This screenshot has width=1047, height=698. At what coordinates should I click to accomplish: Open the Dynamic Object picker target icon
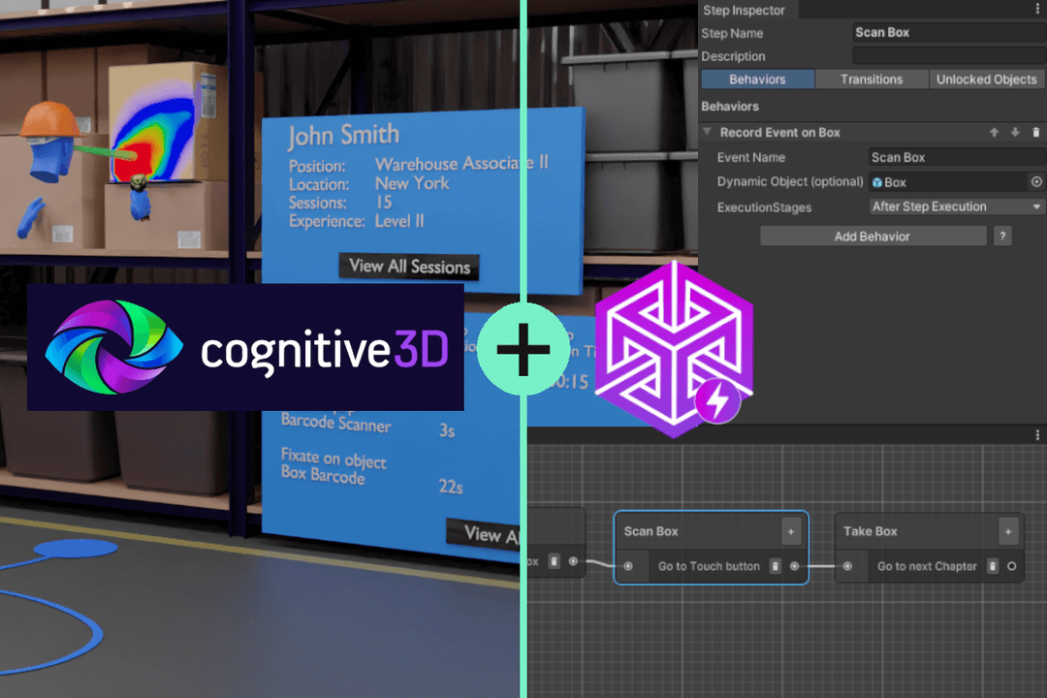tap(1035, 181)
